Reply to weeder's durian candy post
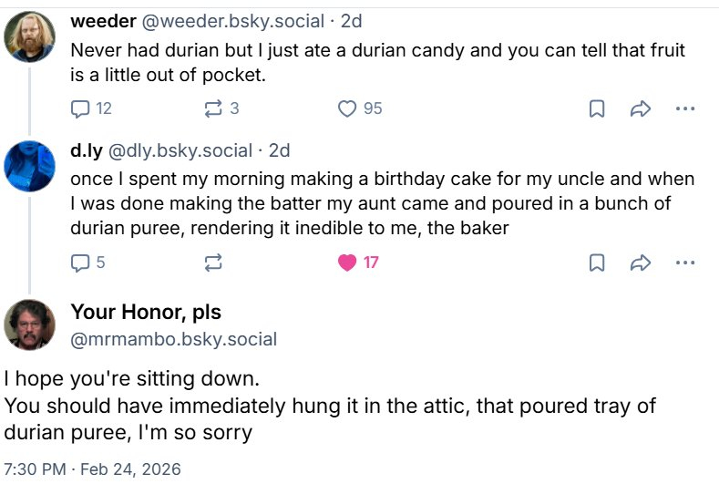This screenshot has width=719, height=484. coord(81,108)
